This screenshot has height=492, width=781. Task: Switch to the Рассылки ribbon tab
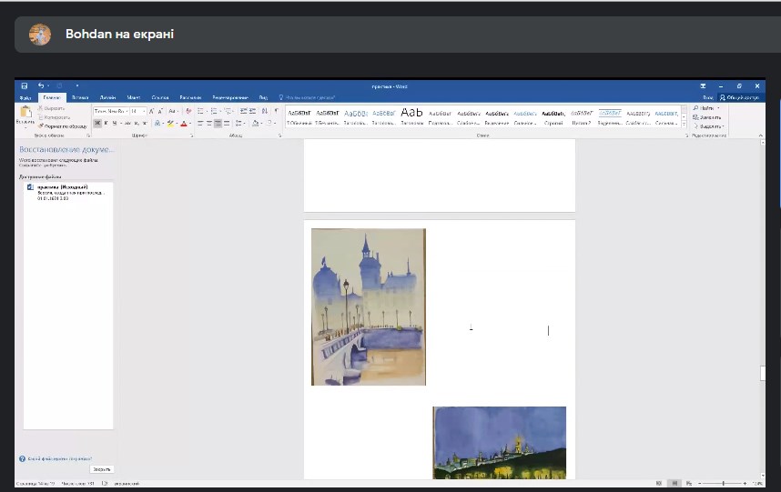(x=191, y=97)
